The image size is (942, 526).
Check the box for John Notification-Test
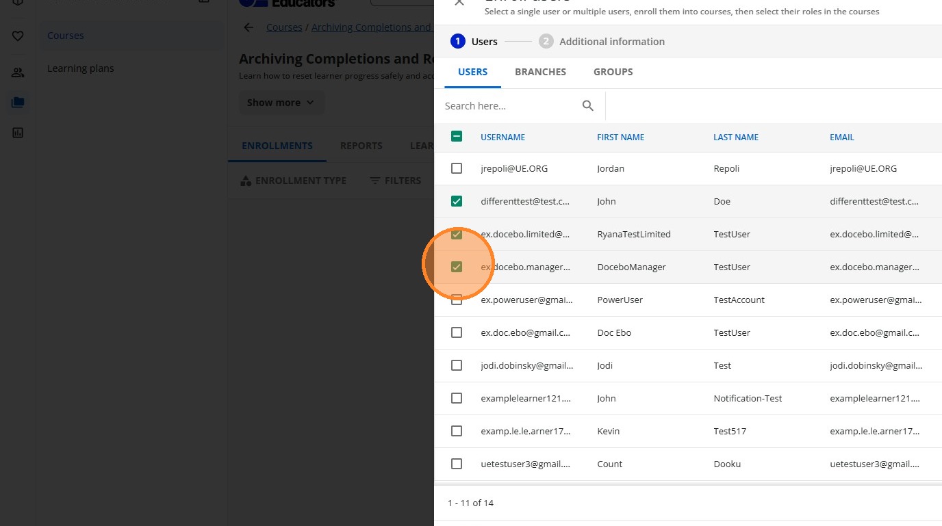457,398
